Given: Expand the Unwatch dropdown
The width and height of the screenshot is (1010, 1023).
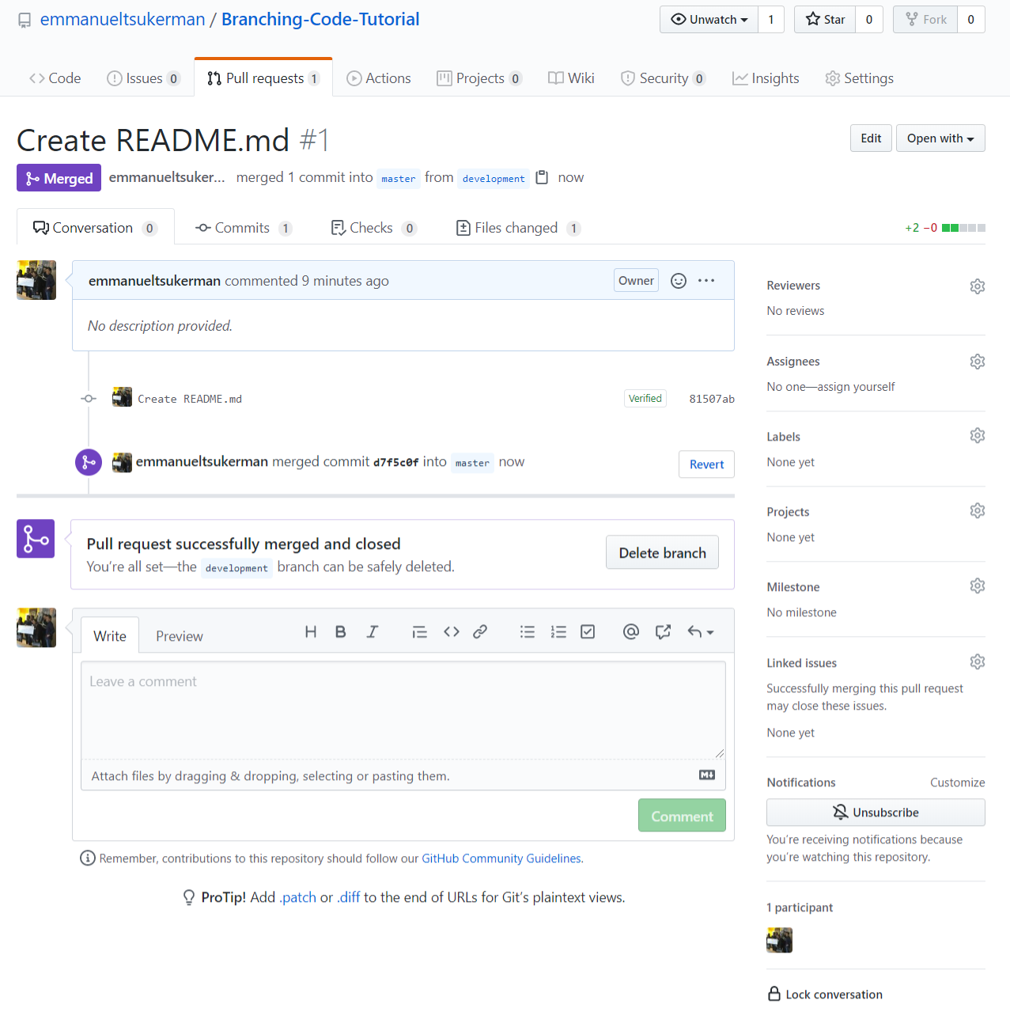Looking at the screenshot, I should pyautogui.click(x=709, y=20).
